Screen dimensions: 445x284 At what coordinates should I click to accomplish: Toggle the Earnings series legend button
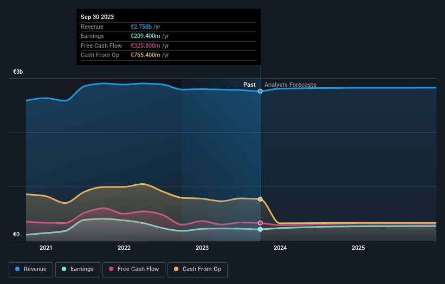78,269
